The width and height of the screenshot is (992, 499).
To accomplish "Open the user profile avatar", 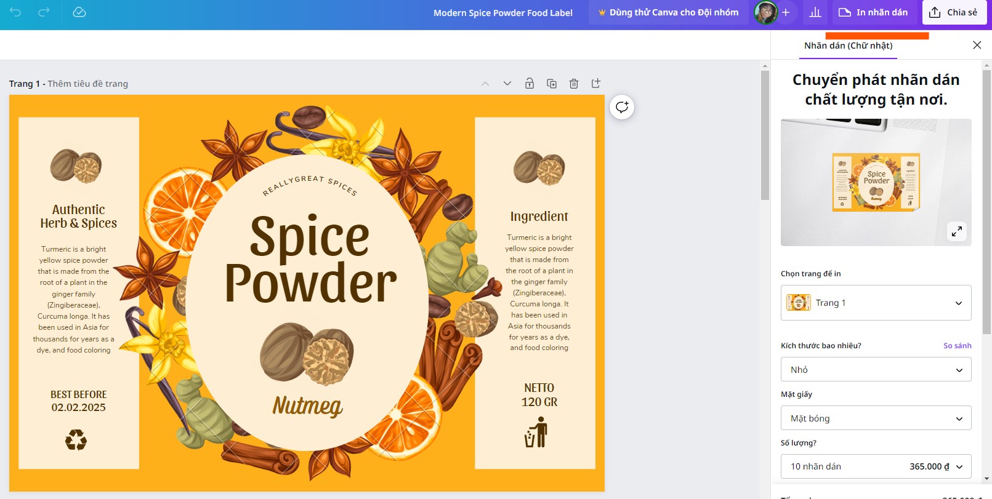I will pos(765,12).
